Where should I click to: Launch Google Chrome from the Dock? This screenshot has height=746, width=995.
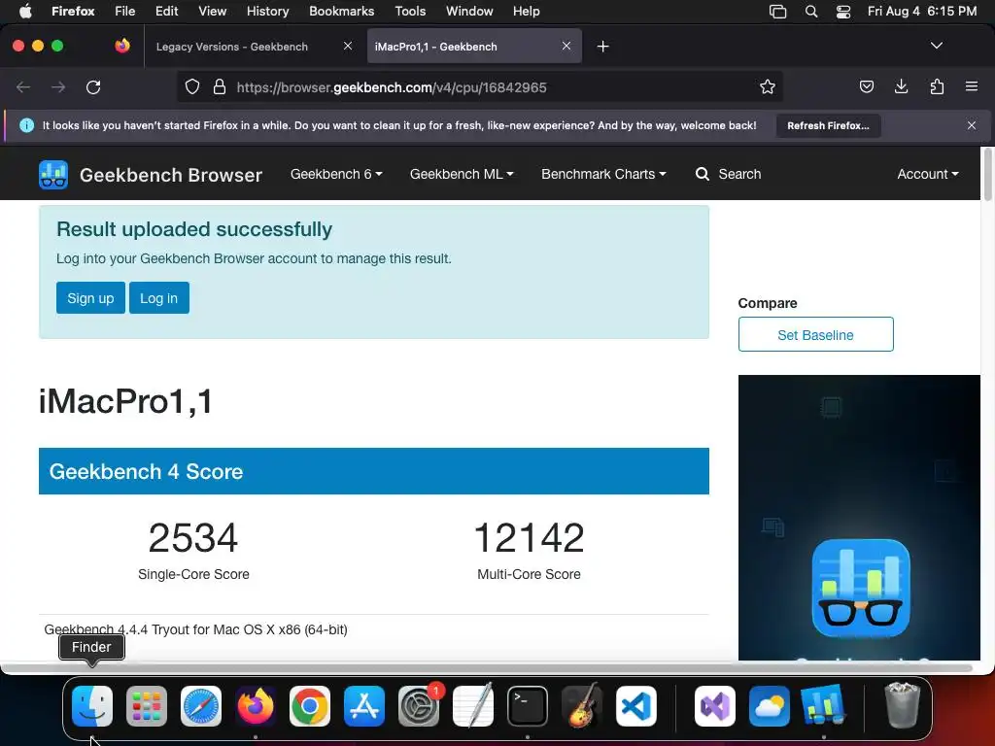click(x=310, y=706)
